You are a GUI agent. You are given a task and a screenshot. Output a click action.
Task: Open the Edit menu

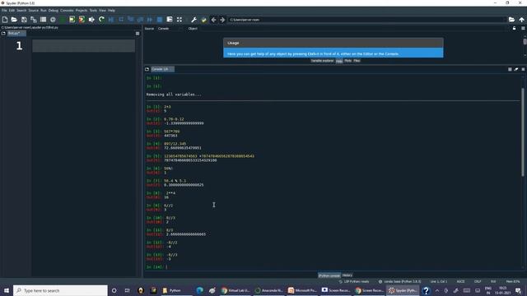12,11
